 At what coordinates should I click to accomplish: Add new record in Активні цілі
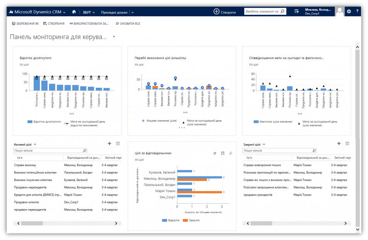tap(109, 144)
